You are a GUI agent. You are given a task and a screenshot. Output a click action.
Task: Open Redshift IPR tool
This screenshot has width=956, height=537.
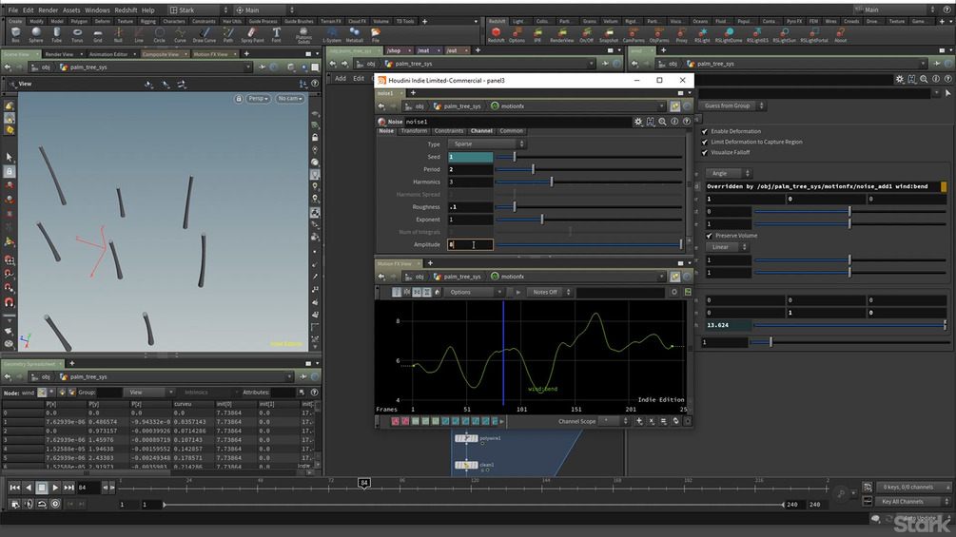537,34
